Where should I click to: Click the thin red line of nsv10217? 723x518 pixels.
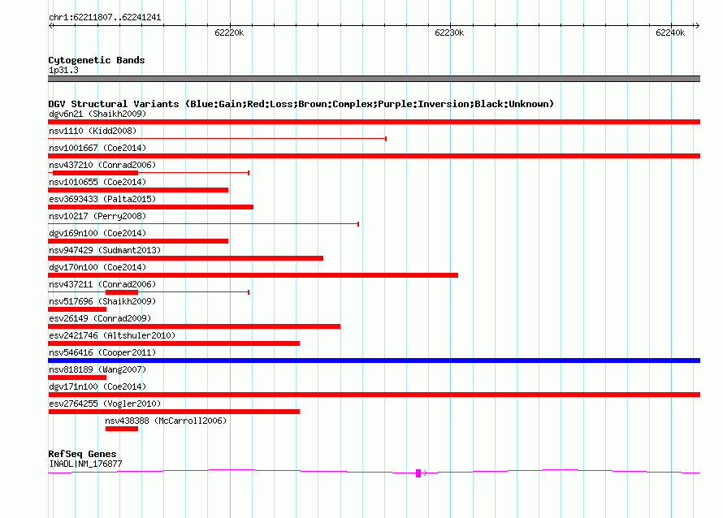click(203, 224)
